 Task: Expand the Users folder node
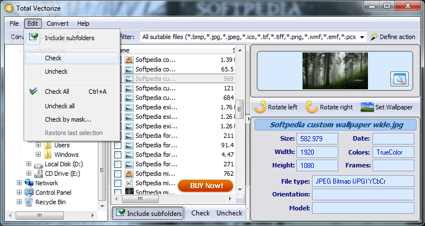[x=38, y=145]
